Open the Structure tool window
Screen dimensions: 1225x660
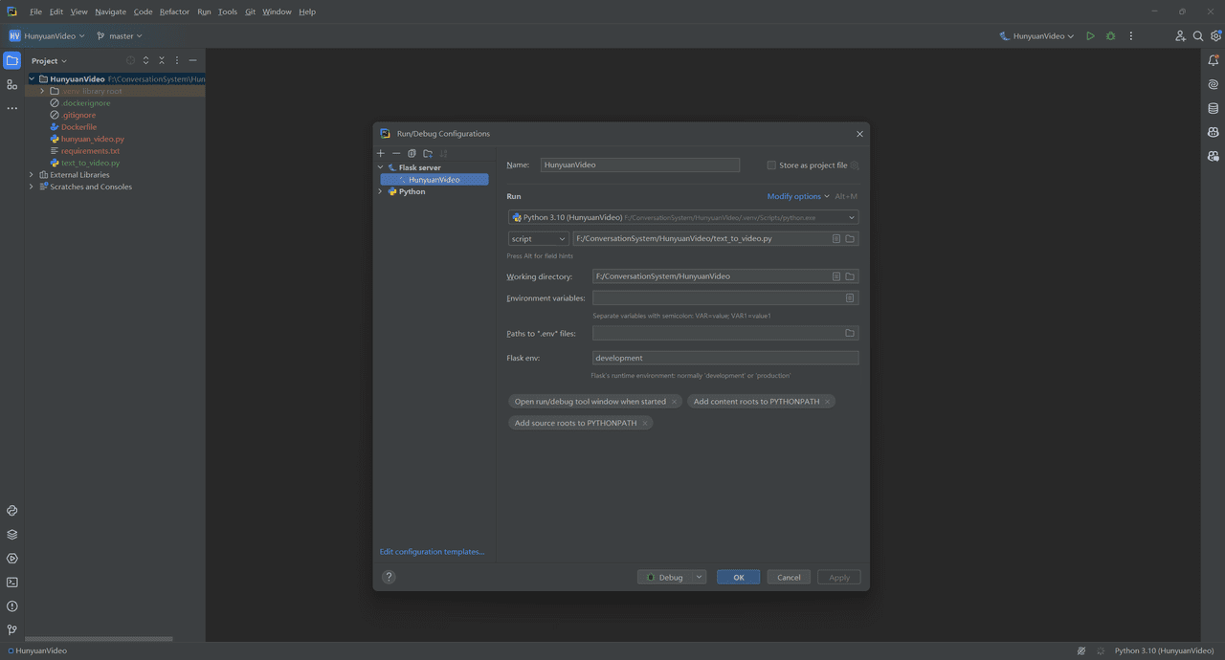pos(11,84)
